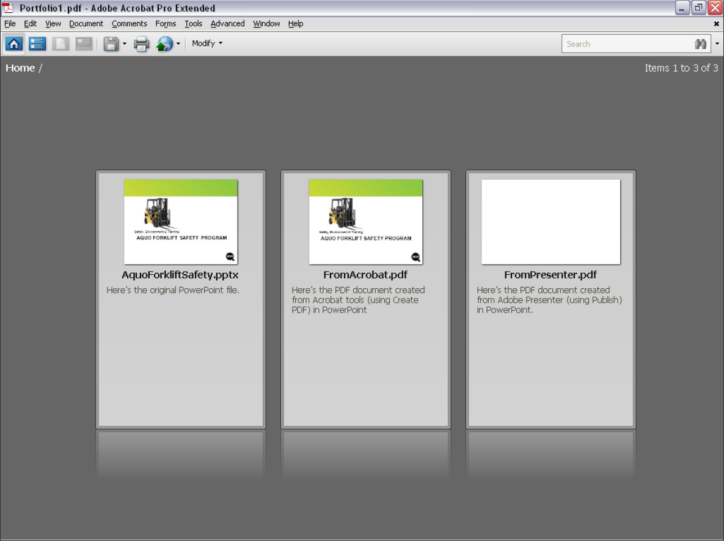Click the globe Share upload icon
Viewport: 724px width, 541px height.
click(x=164, y=44)
